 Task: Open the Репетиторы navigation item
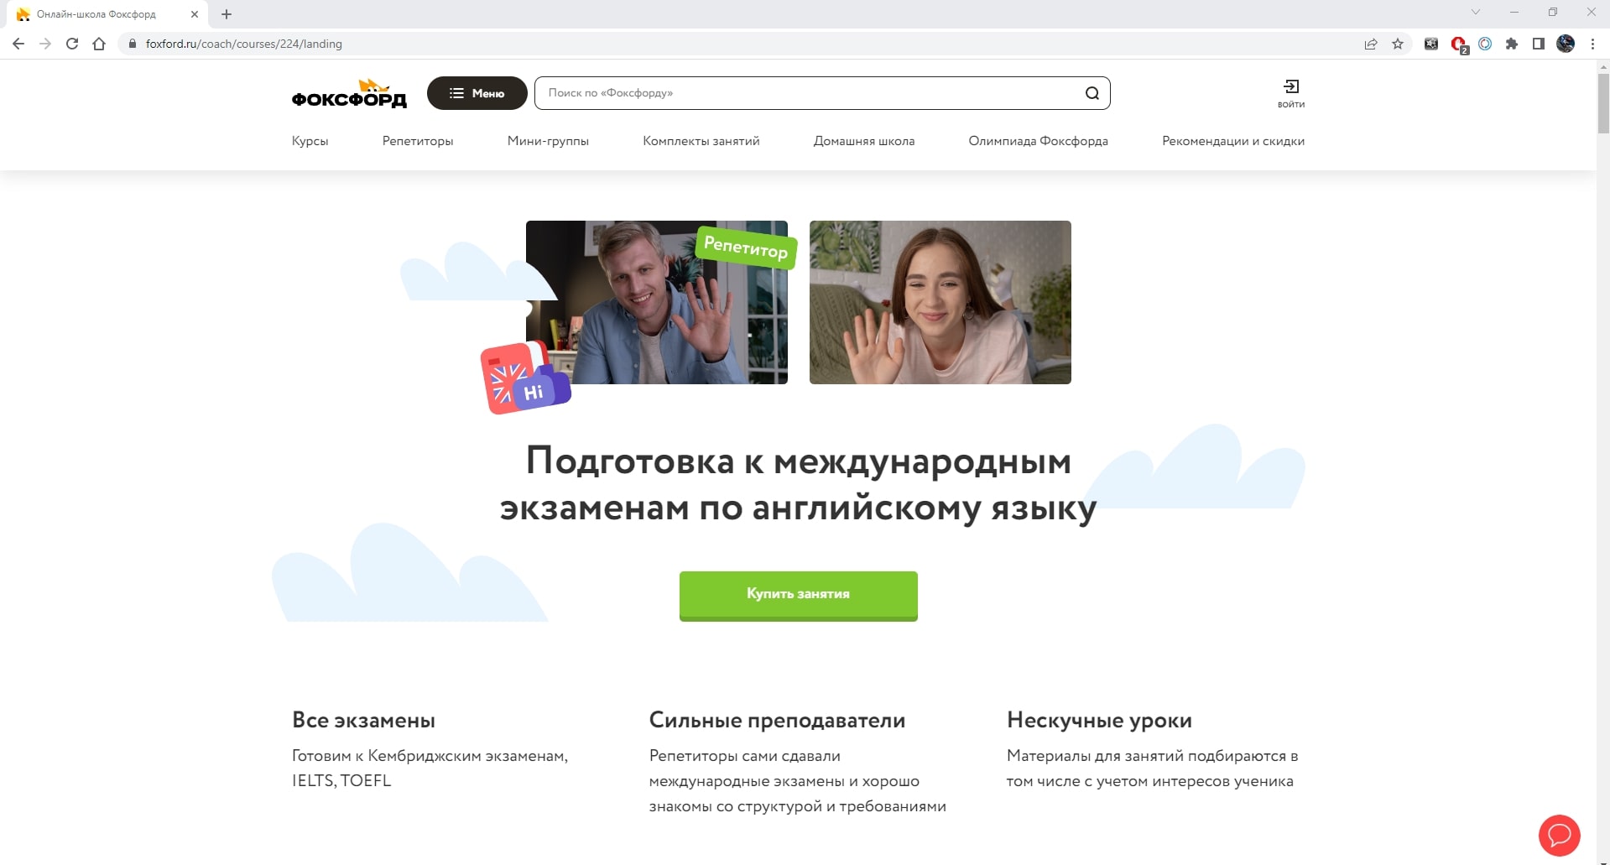[x=418, y=141]
